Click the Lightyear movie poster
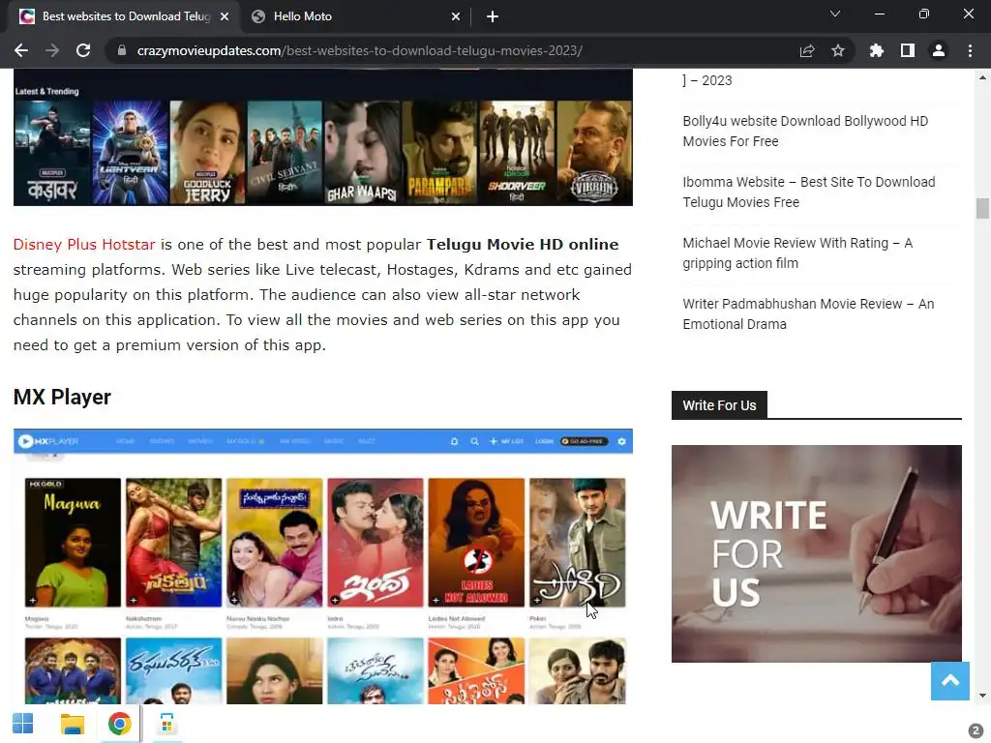 131,152
